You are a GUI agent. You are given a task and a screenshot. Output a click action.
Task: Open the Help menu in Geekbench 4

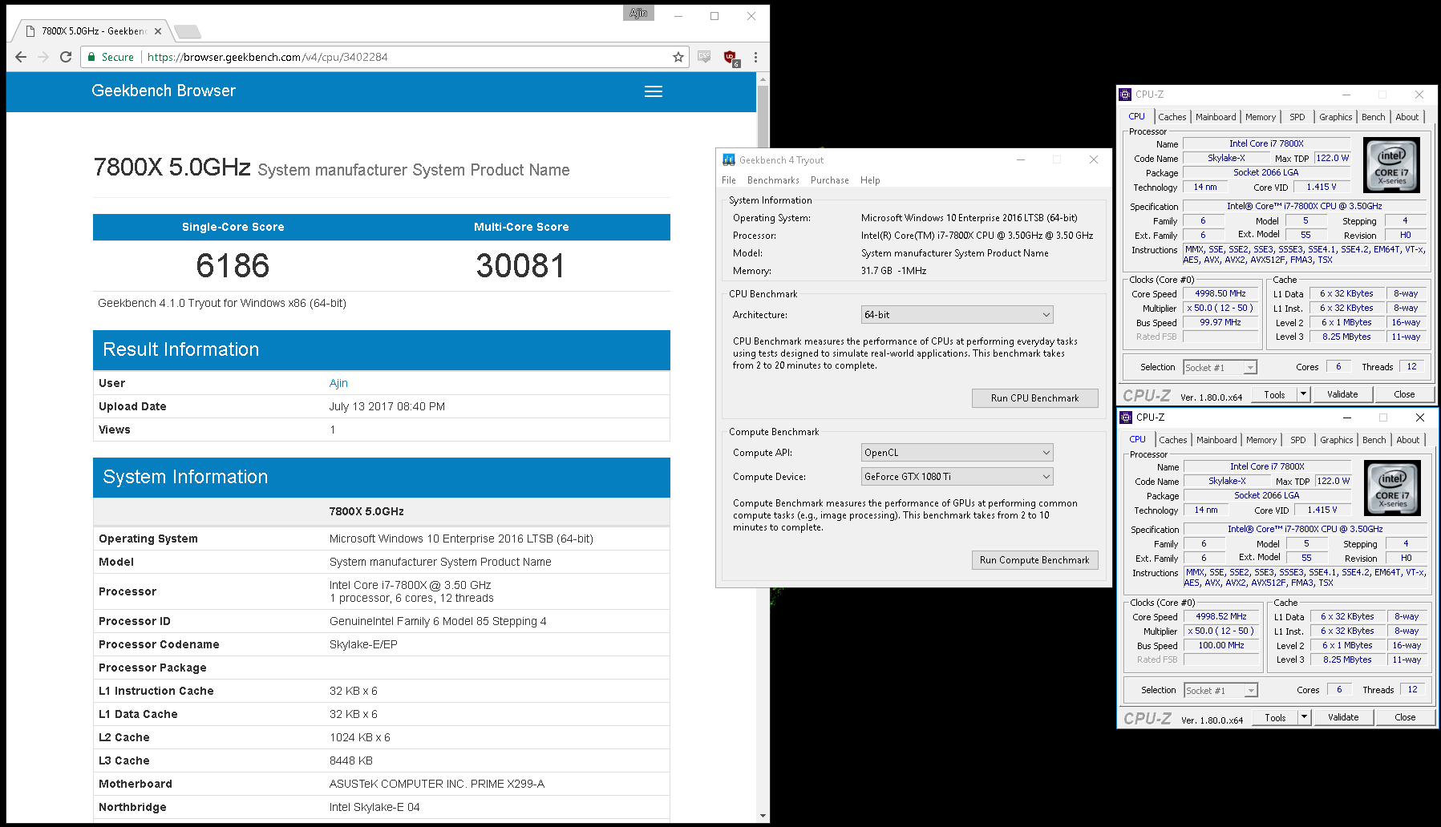pos(870,180)
